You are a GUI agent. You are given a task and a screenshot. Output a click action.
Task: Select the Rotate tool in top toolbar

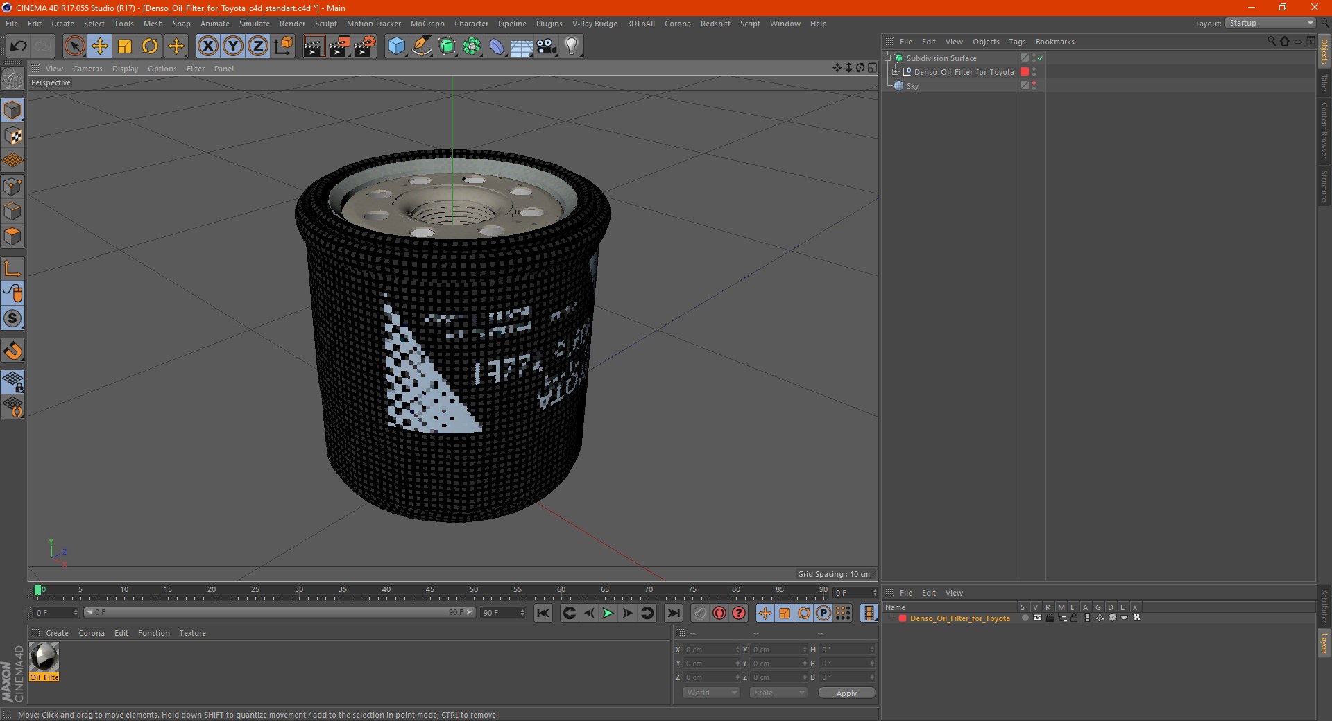click(x=150, y=46)
